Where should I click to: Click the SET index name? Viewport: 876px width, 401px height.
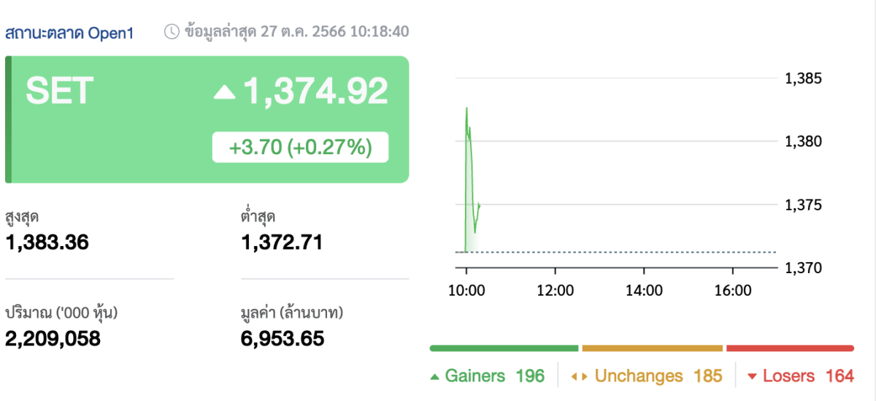click(x=59, y=91)
